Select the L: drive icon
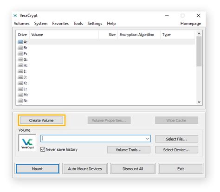The height and width of the screenshot is (192, 220). 20,89
